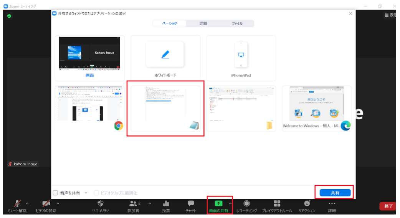Unmute microphone (ミュート解除) icon
Screen dimensions: 400x218
[x=18, y=204]
